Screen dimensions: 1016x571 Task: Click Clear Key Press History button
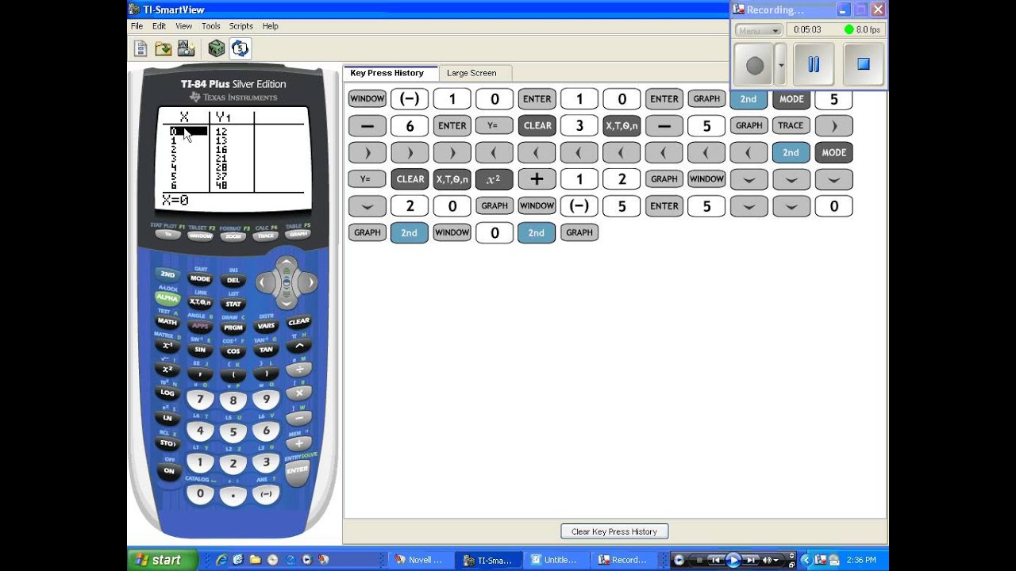[x=614, y=531]
